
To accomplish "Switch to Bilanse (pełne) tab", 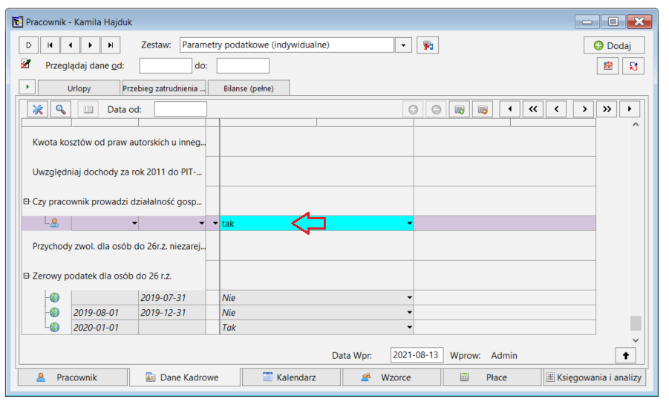I will (249, 88).
